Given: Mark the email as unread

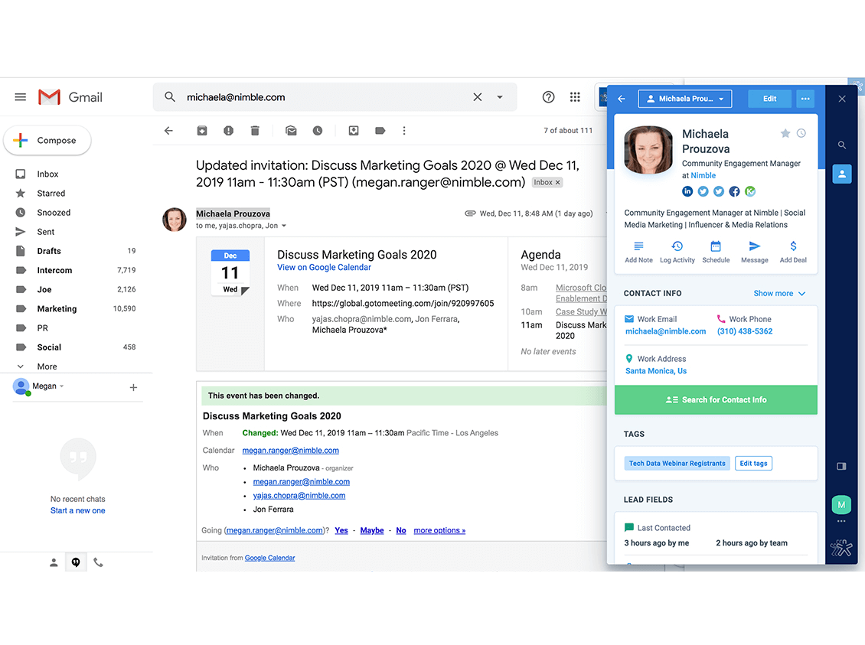Looking at the screenshot, I should coord(292,131).
